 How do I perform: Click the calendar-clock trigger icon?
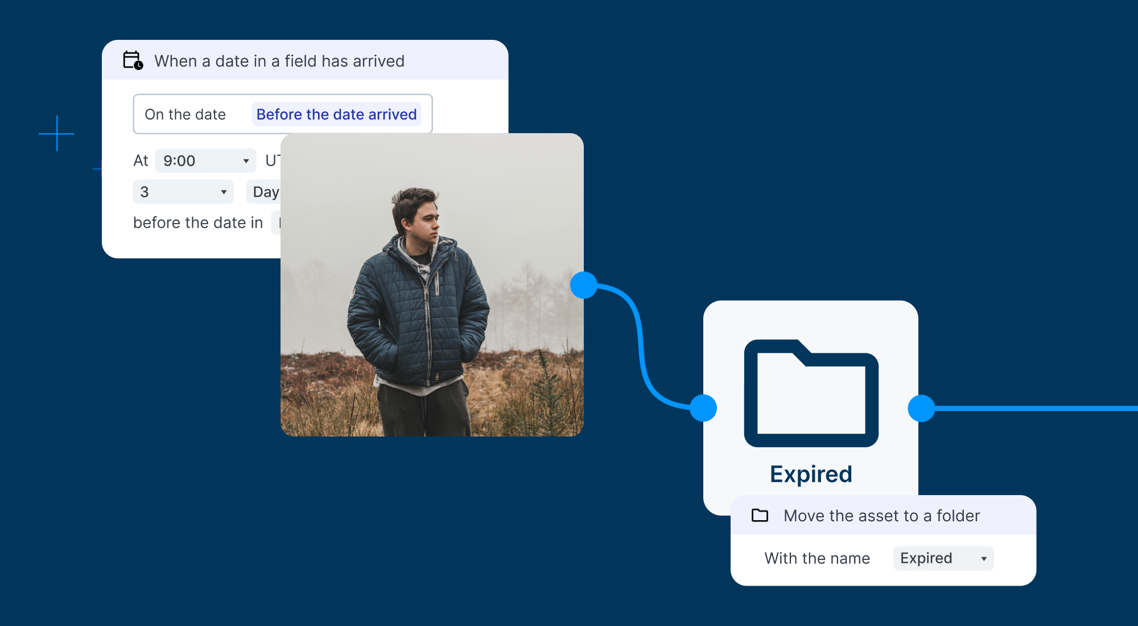(x=132, y=61)
